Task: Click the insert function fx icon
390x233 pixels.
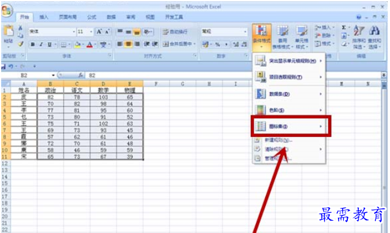Action: [81, 75]
